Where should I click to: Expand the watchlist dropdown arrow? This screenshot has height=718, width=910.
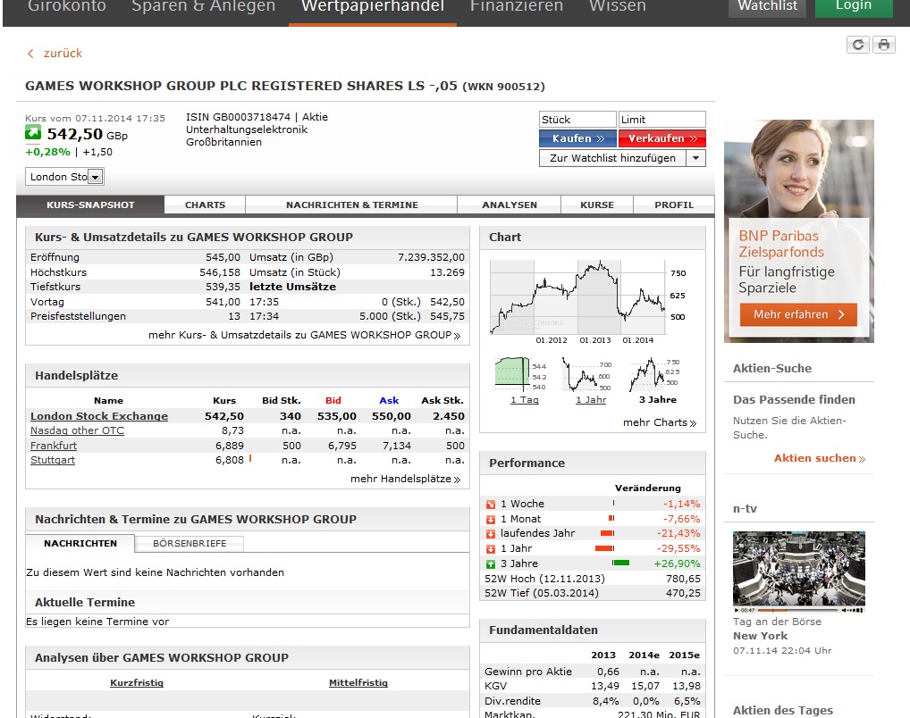(x=695, y=158)
